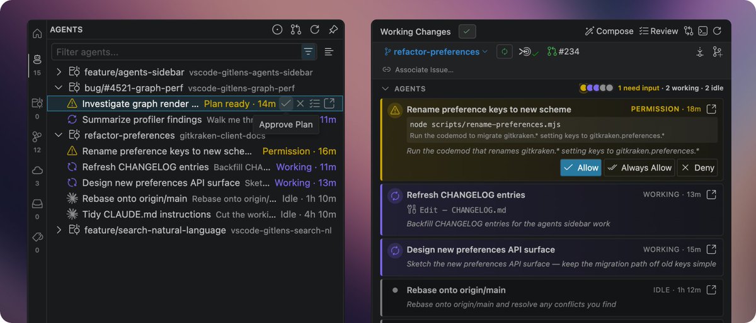View plan checklist on Investigate graph render row
756x323 pixels.
tap(315, 103)
